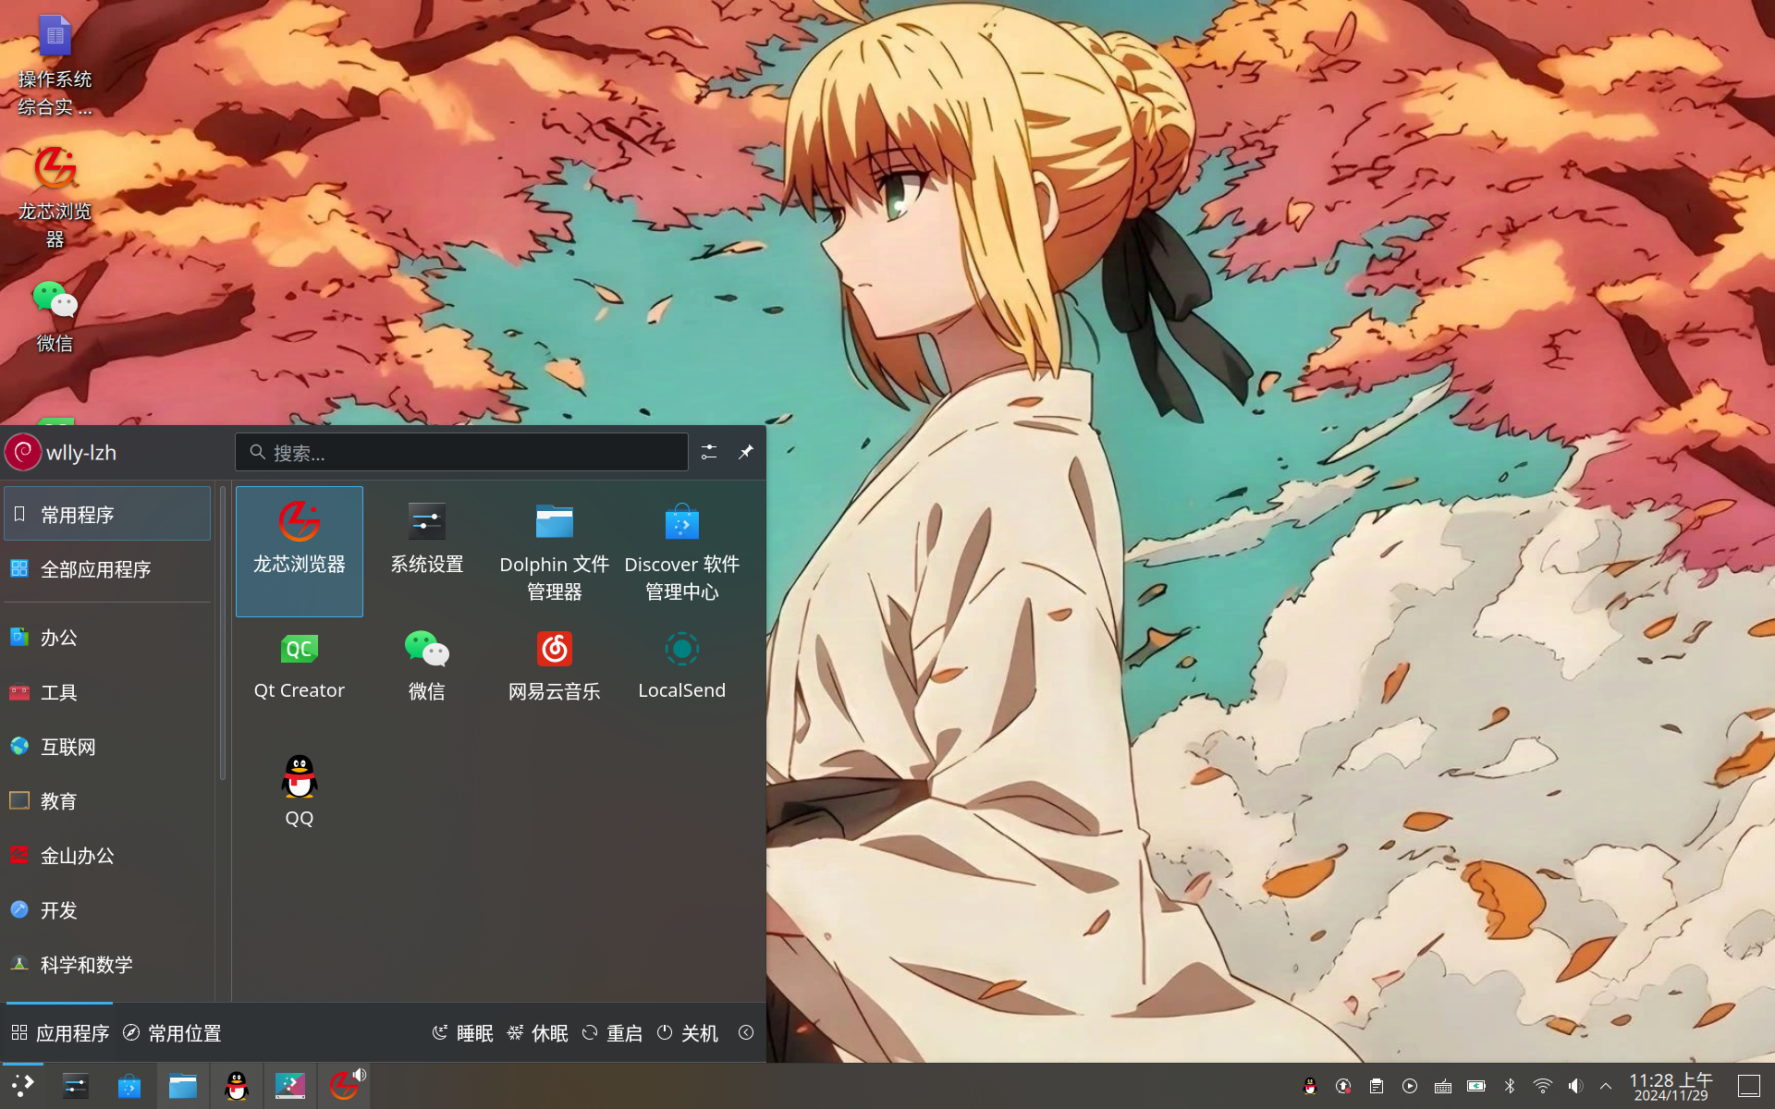Expand hidden system tray icons
The height and width of the screenshot is (1109, 1775).
tap(1606, 1086)
